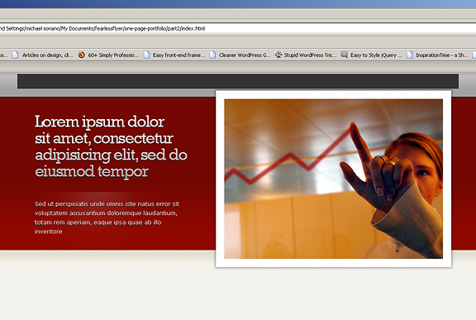The image size is (476, 320).
Task: Open the 'Cleaner WordPress G...' bookmark
Action: (240, 55)
